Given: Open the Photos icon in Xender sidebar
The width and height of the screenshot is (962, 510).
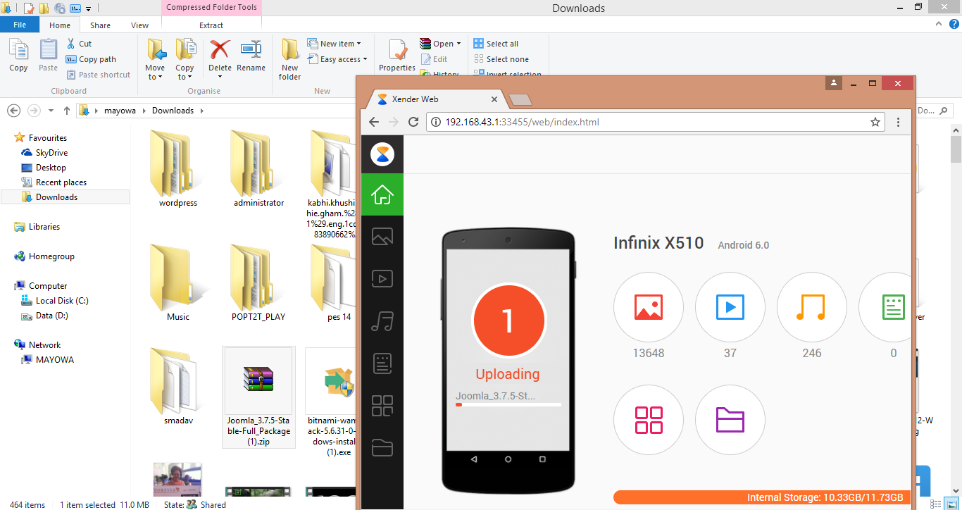Looking at the screenshot, I should 382,237.
